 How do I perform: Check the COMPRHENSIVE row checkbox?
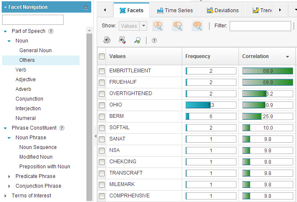(102, 196)
